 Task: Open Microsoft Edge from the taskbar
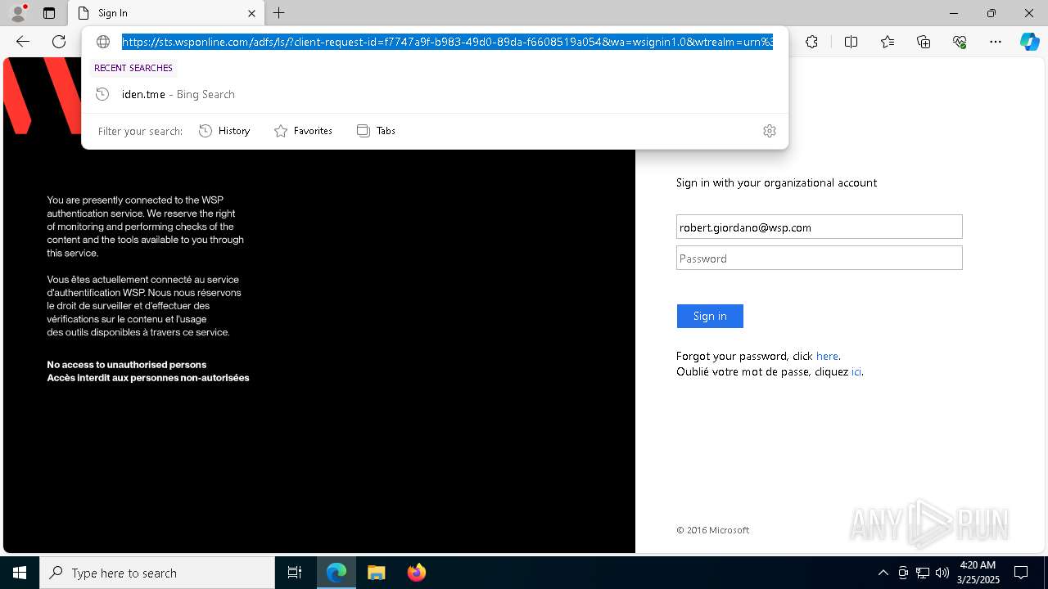coord(337,573)
